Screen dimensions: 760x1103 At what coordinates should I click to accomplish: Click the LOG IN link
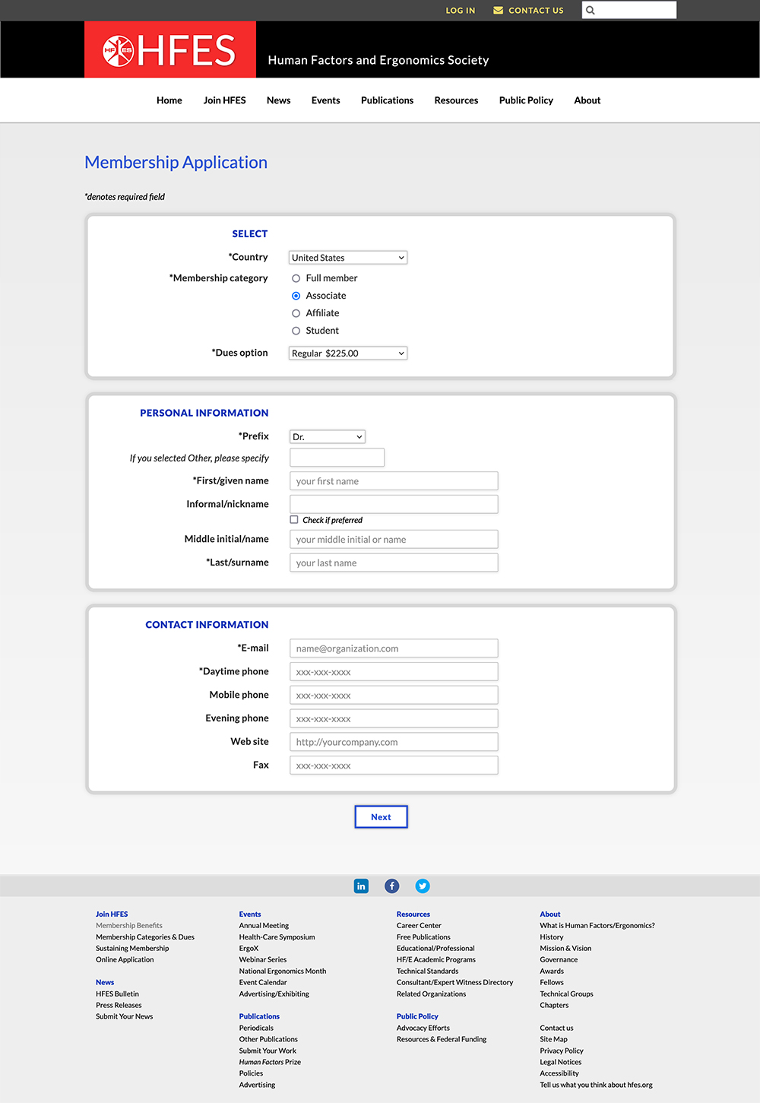click(460, 10)
